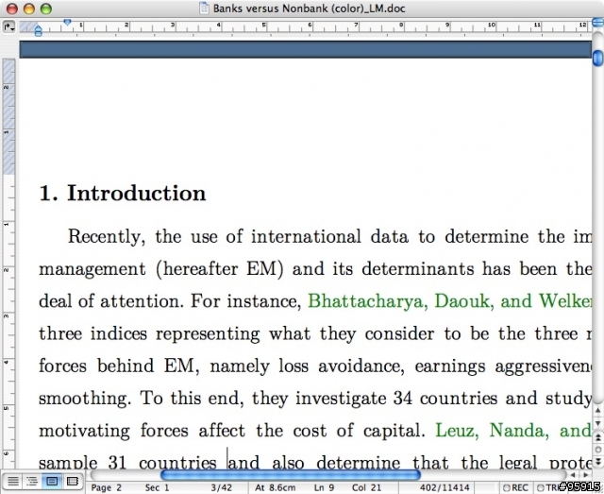This screenshot has height=494, width=604.
Task: Switch to Outline view
Action: pyautogui.click(x=32, y=481)
